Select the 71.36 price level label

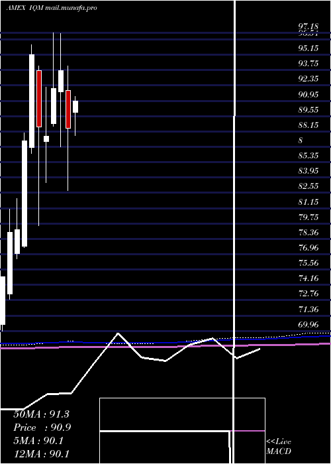pos(308,310)
